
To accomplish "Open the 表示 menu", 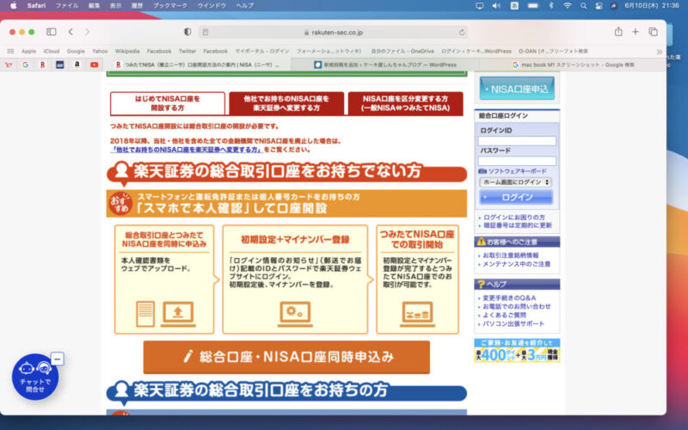I will [x=115, y=6].
